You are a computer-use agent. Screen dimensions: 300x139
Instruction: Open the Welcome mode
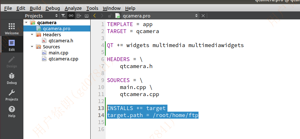coord(12,29)
